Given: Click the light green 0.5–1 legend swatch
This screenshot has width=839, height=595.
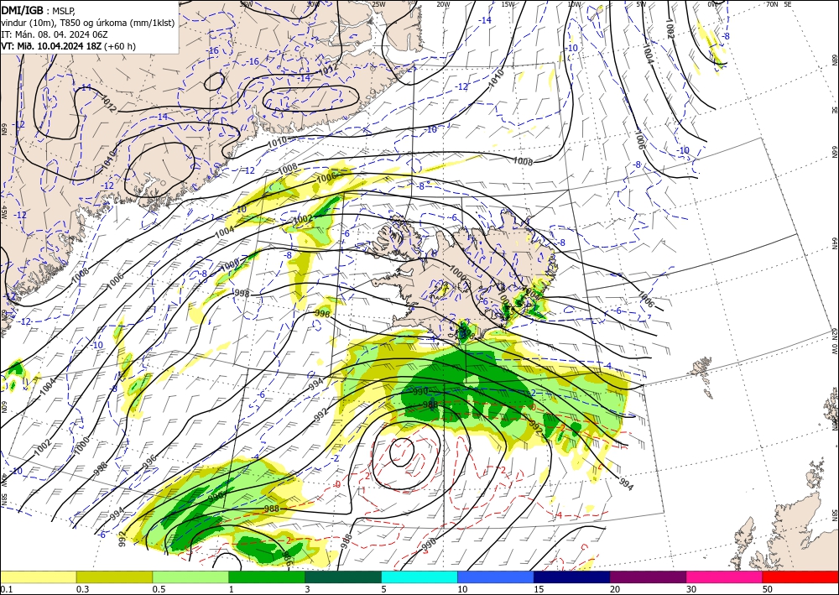Looking at the screenshot, I should pyautogui.click(x=190, y=577).
